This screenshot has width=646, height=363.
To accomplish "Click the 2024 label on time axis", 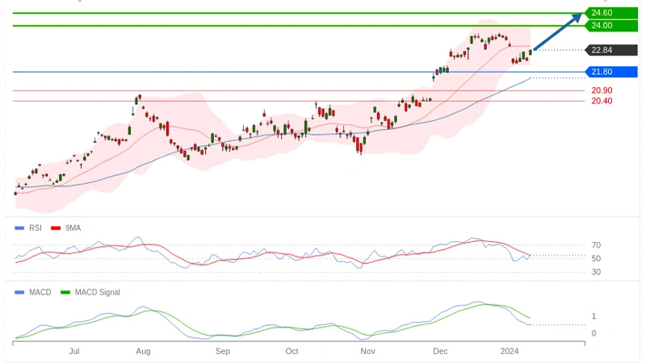I will coord(510,352).
